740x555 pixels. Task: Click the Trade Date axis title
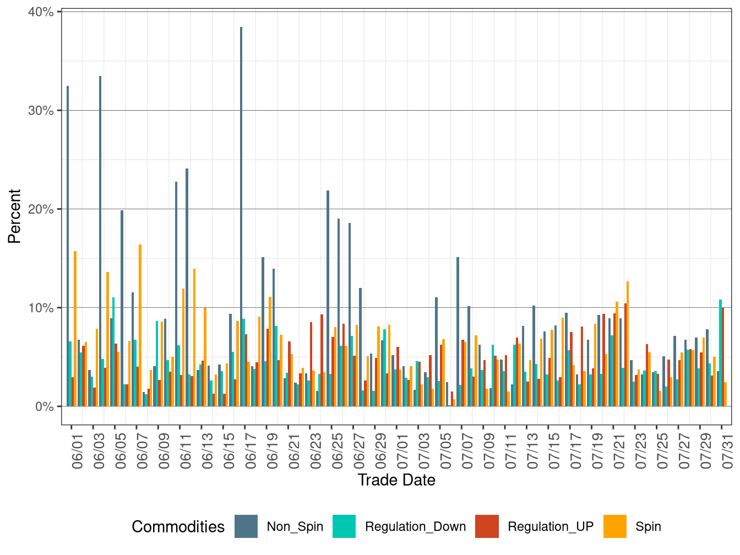click(396, 480)
